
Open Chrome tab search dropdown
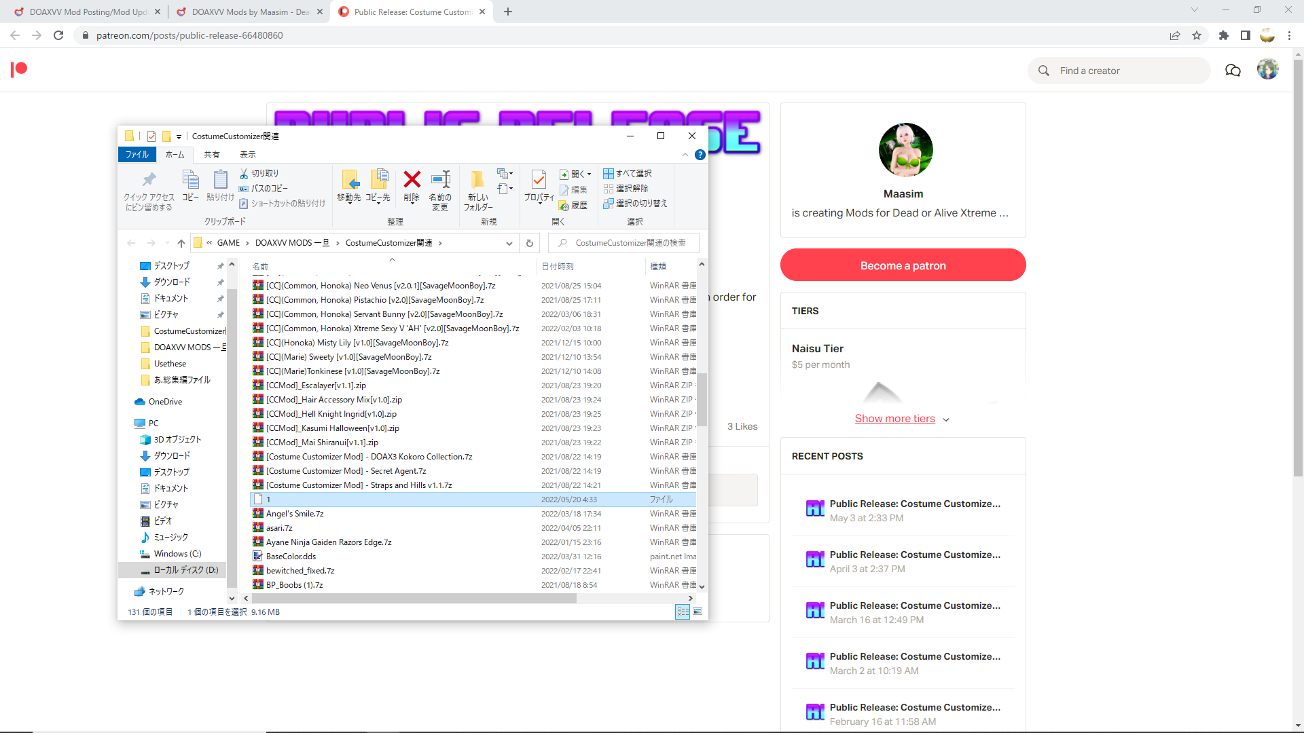click(x=1195, y=10)
